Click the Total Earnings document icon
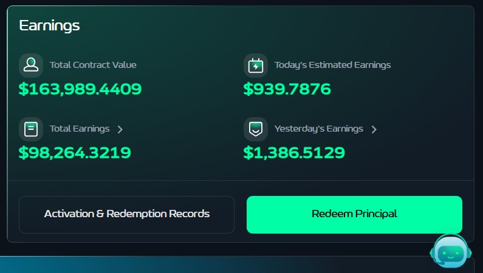 point(31,129)
